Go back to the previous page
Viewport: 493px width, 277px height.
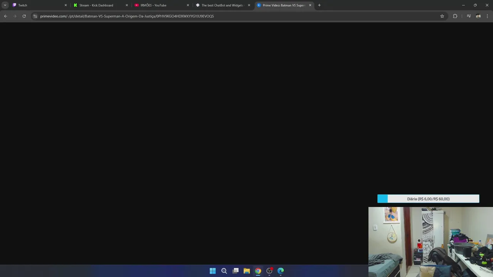5,16
